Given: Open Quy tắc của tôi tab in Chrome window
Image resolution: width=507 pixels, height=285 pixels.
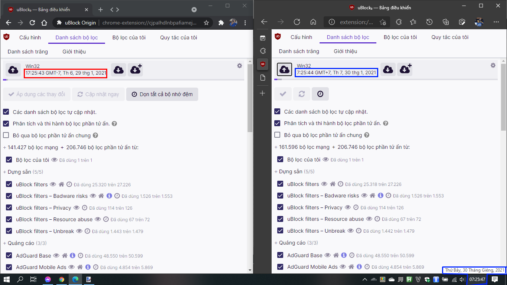Looking at the screenshot, I should click(179, 37).
